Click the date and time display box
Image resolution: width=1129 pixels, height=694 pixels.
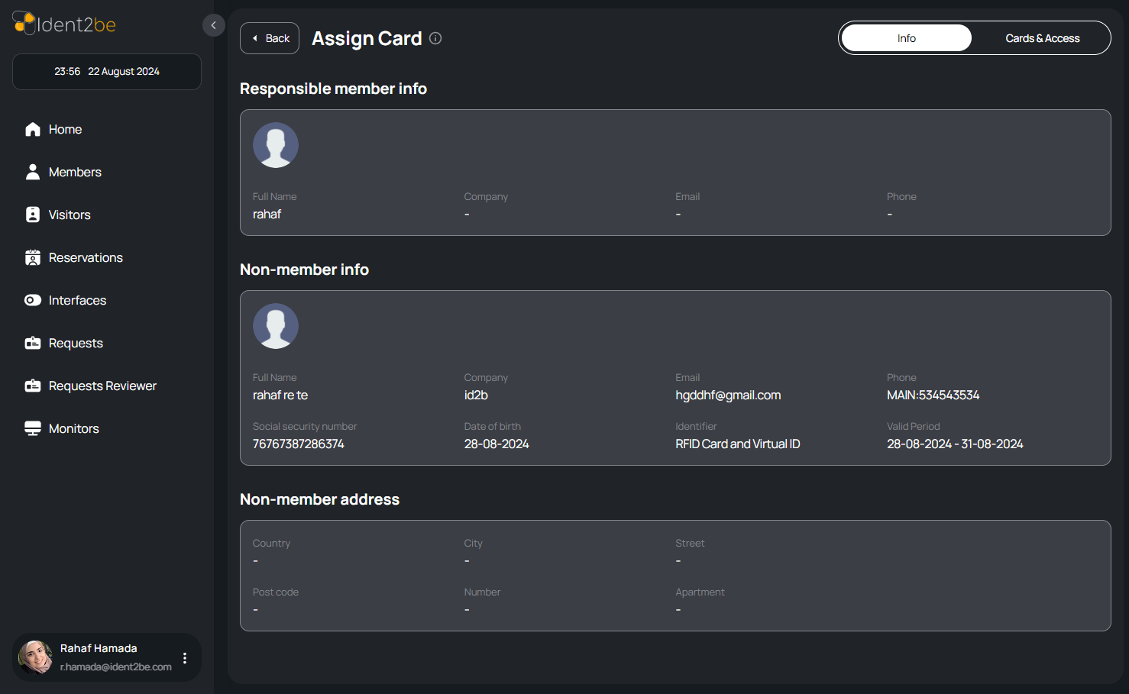point(107,72)
